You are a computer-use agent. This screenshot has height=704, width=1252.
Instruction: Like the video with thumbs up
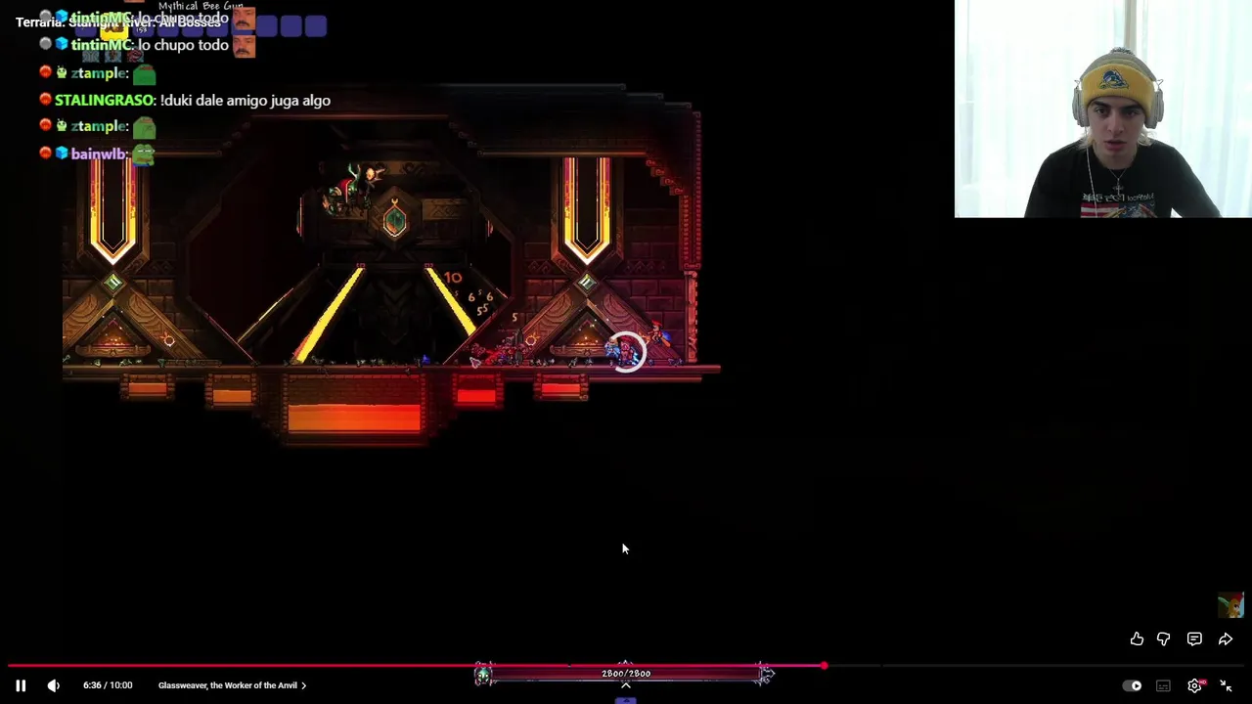1137,638
